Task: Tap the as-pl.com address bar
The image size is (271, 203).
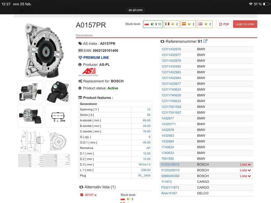Action: (x=135, y=10)
